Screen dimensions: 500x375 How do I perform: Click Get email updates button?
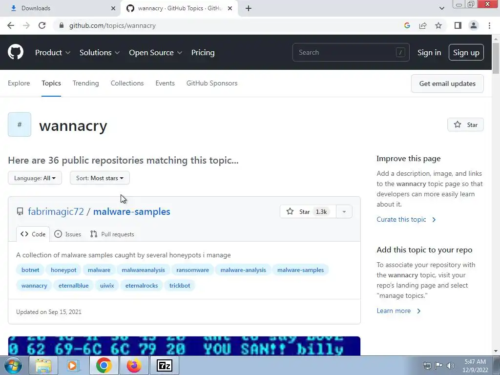(x=447, y=83)
